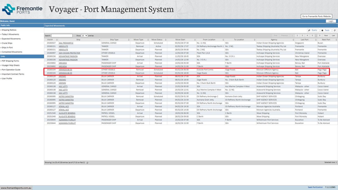Viewport: 338px width, 190px height.
Task: Open AZAMARA PURSUIT link in Arrival row
Action: click(68, 120)
